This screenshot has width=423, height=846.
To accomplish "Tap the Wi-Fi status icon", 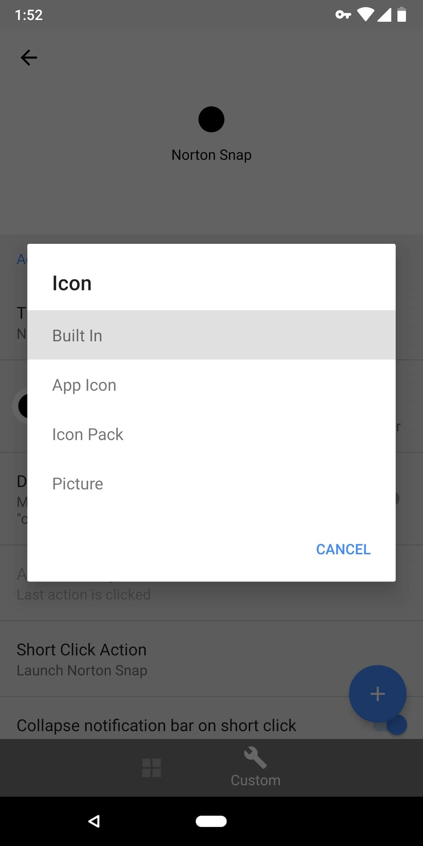I will pyautogui.click(x=365, y=15).
